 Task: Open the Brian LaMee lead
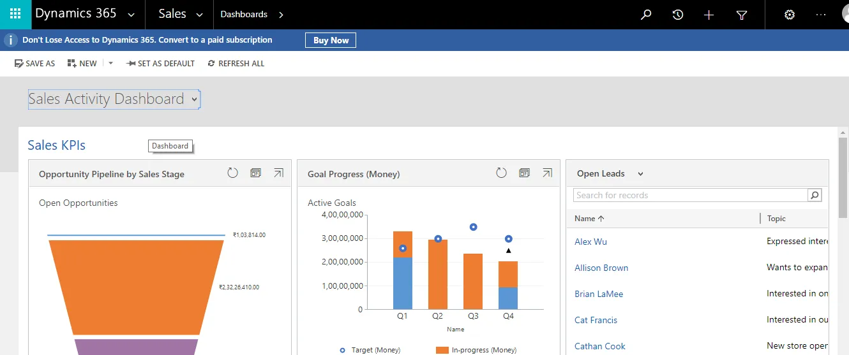(x=599, y=294)
